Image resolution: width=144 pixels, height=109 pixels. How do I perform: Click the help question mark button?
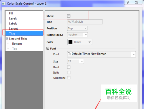128,2
